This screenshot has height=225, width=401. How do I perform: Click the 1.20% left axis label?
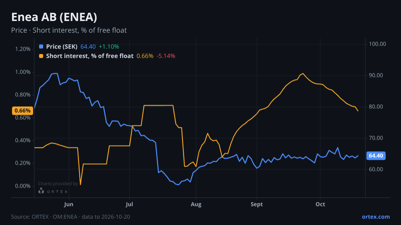click(x=23, y=49)
